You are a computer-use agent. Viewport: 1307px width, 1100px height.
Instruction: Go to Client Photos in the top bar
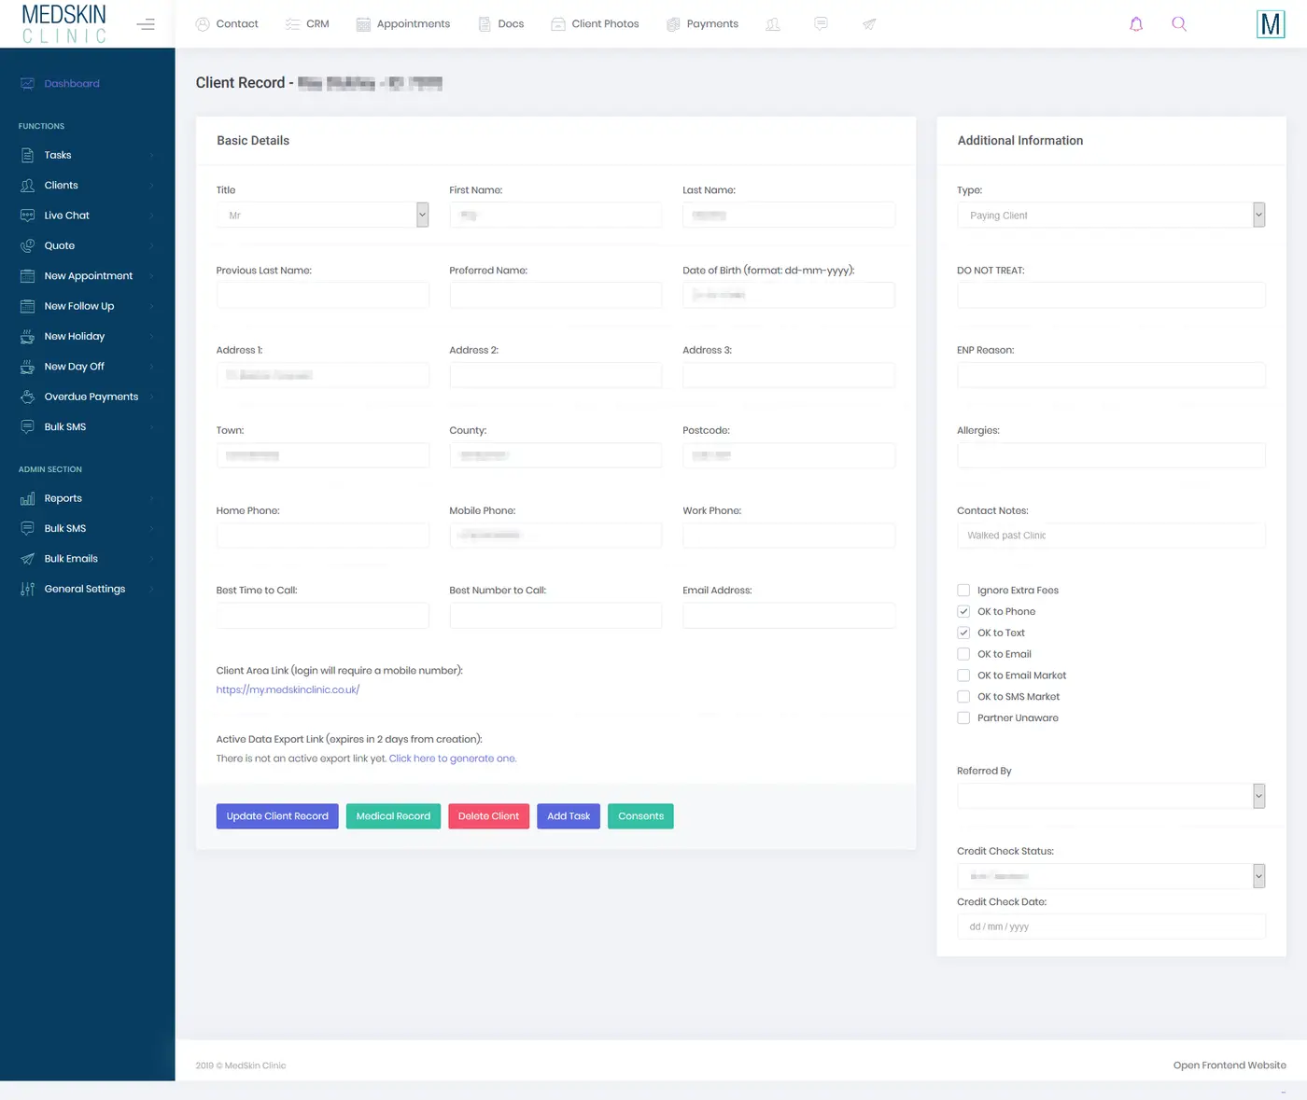click(595, 24)
